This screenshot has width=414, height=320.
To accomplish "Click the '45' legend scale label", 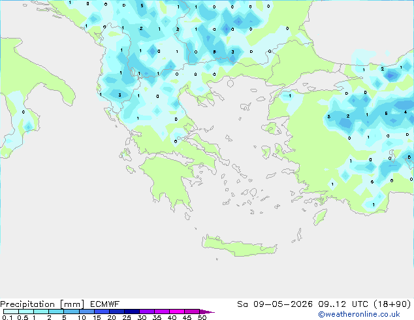I will point(187,317).
